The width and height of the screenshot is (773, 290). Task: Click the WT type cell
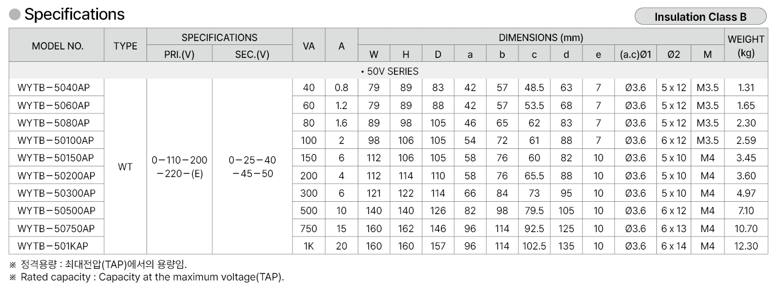point(125,167)
